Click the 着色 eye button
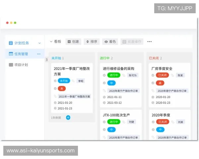This screenshot has width=199, height=159. [x=110, y=42]
